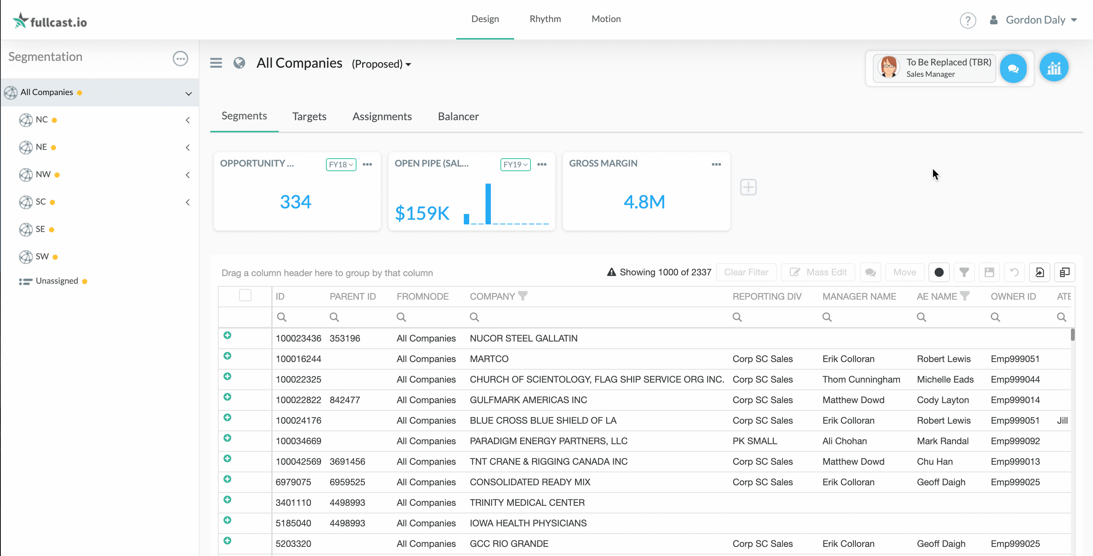Open the blue analytics chart button

tap(1053, 68)
